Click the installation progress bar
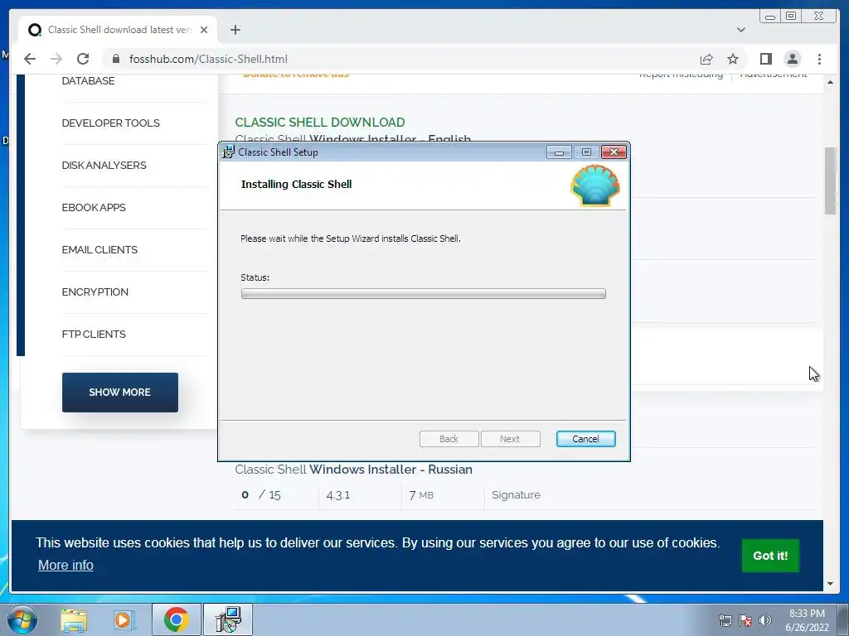This screenshot has height=636, width=849. click(423, 294)
